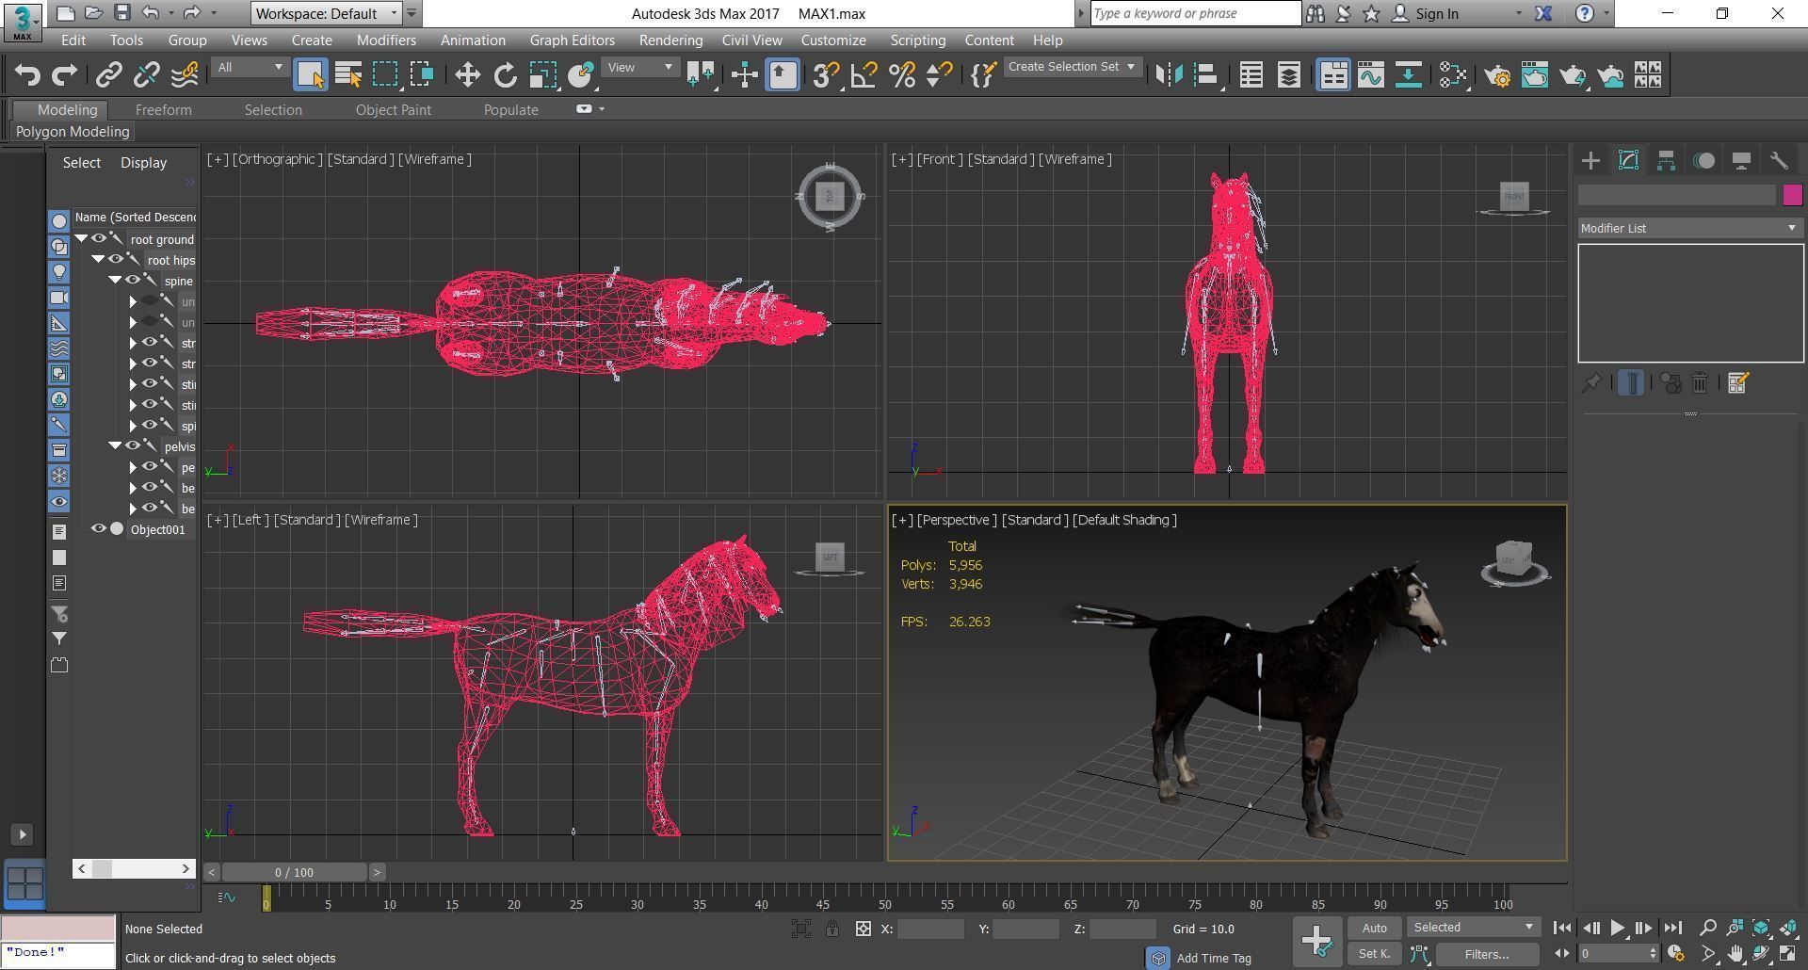Image resolution: width=1808 pixels, height=970 pixels.
Task: Activate Select and Rotate tool
Action: 506,75
